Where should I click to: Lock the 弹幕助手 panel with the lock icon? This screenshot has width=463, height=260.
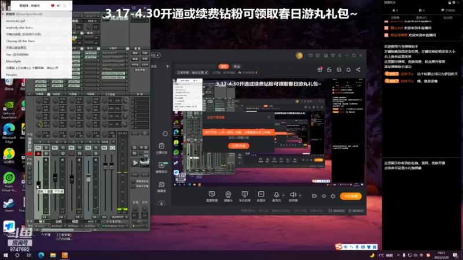pos(450,2)
